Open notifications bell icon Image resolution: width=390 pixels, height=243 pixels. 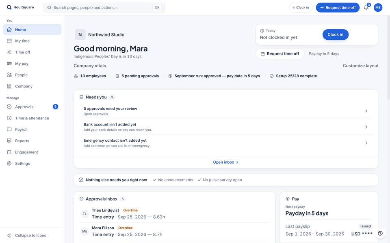pyautogui.click(x=366, y=8)
